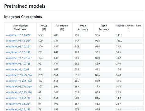145x111 pixels.
Task: Select the mobilenet_v2_0.5_224 link
Action: point(18,104)
